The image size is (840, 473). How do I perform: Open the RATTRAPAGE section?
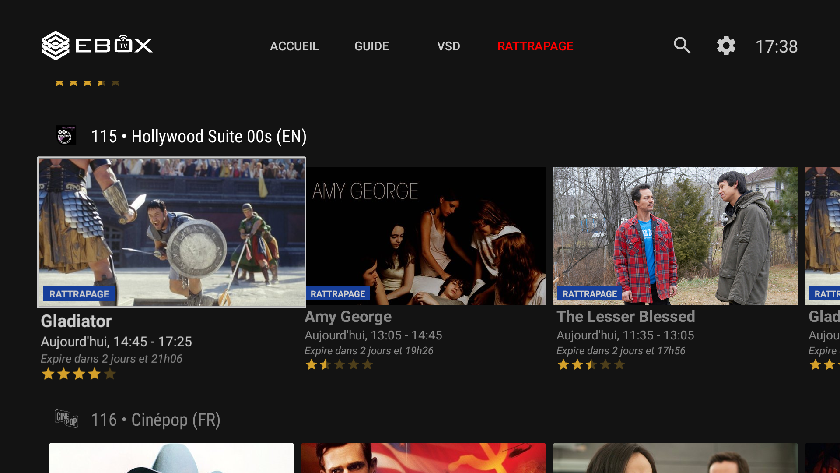point(535,46)
